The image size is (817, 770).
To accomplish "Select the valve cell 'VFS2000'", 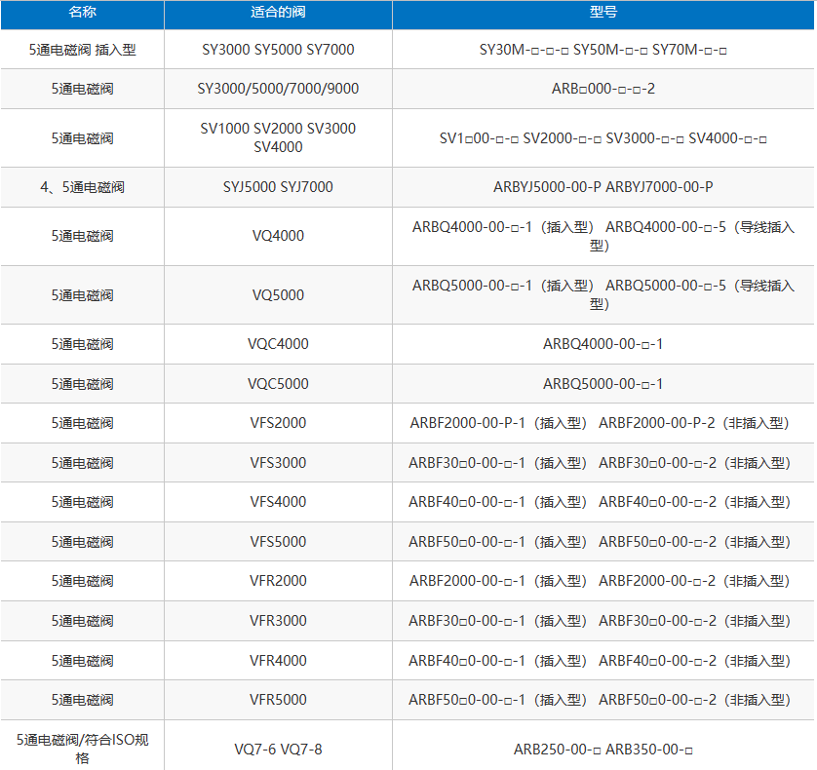I will click(278, 423).
